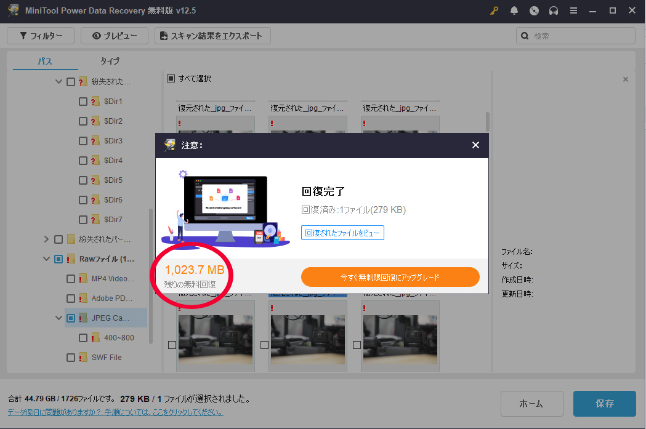Open the データ復旧 help link
Screen dimensions: 646x429
pyautogui.click(x=115, y=412)
